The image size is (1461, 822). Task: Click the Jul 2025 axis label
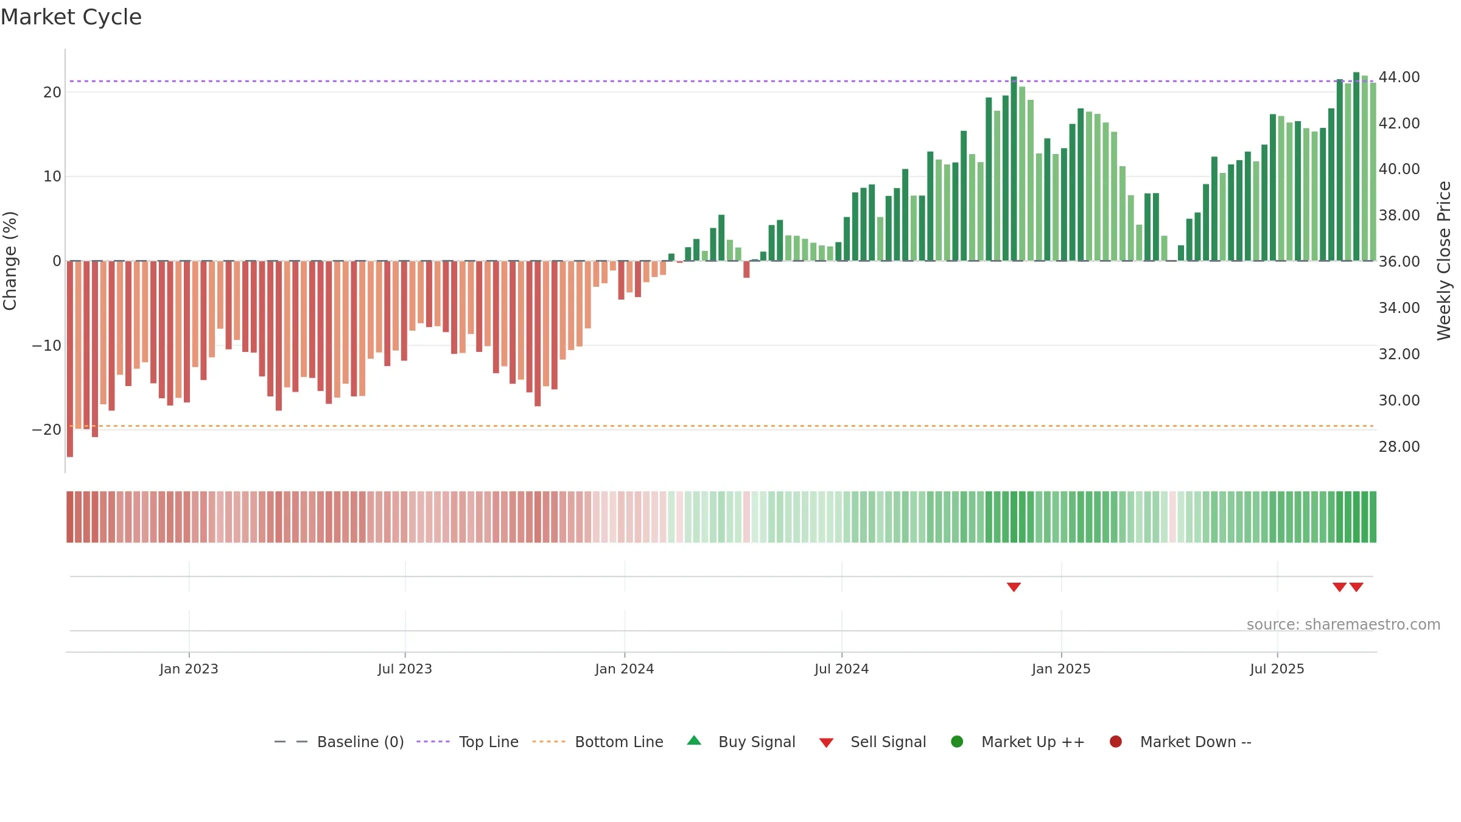coord(1277,669)
